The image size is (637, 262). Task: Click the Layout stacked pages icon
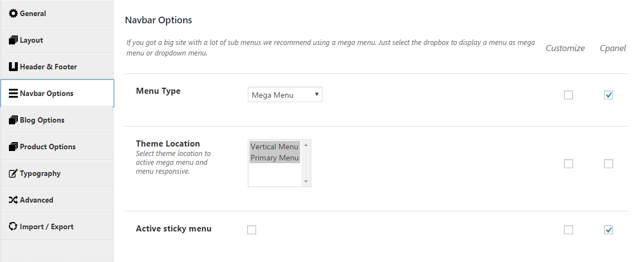click(x=13, y=40)
